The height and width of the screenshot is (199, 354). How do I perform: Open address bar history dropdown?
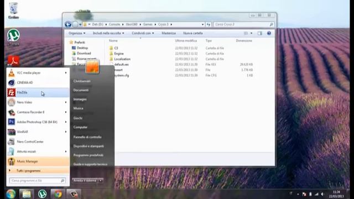coord(202,24)
